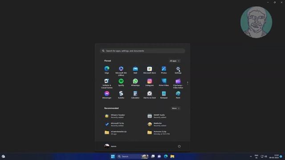Open the Admin user account menu

[110, 146]
